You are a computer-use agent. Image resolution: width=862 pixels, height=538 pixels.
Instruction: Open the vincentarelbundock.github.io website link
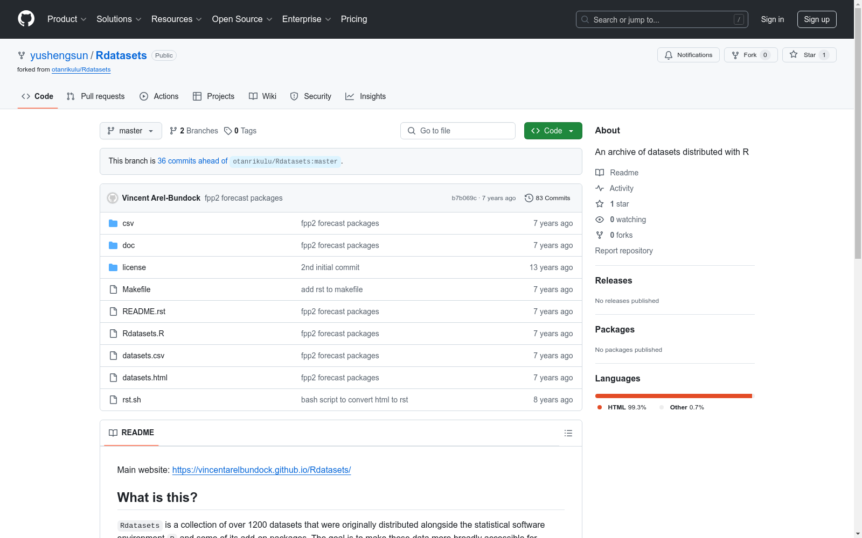pyautogui.click(x=261, y=470)
